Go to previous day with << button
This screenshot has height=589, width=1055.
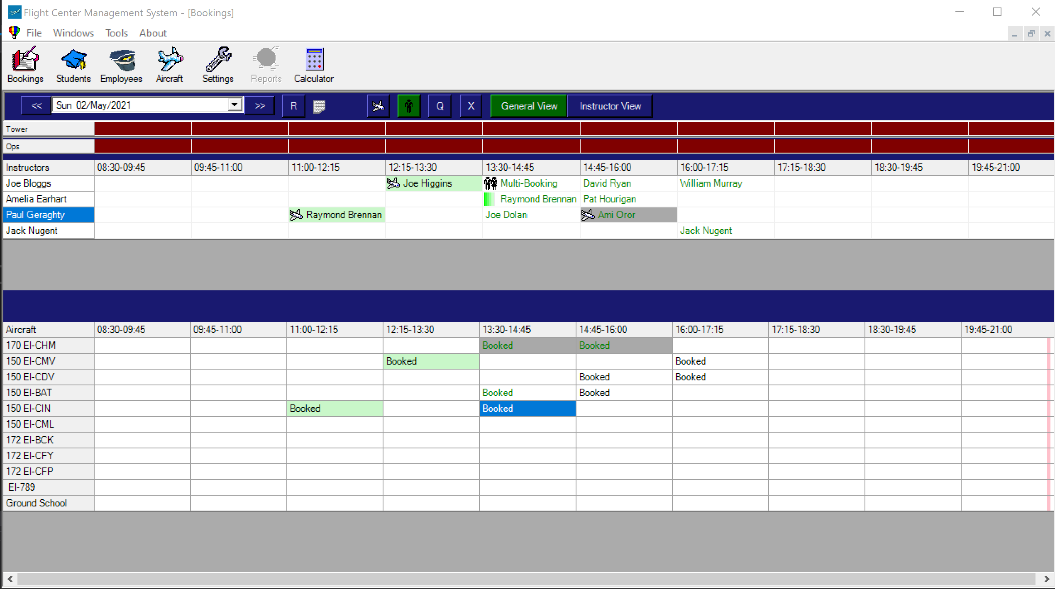[x=36, y=105]
